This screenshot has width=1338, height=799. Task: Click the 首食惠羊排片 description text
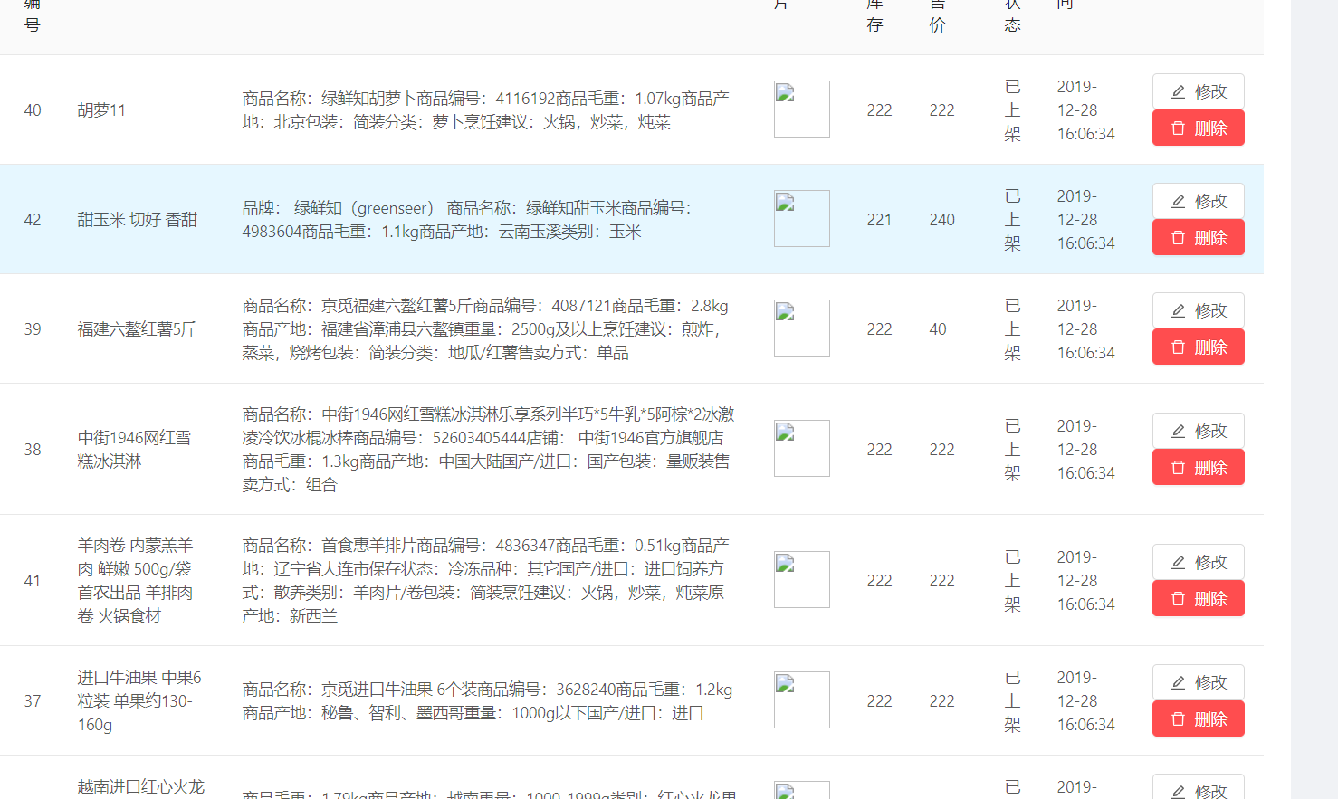(486, 581)
